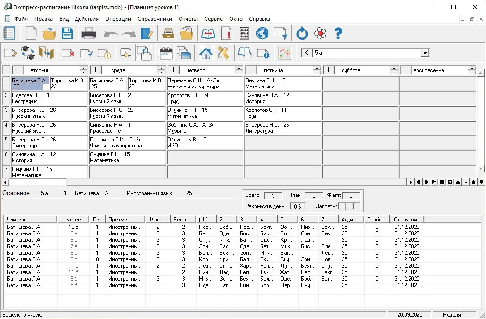Open the file drawer archive icon

[x=168, y=33]
